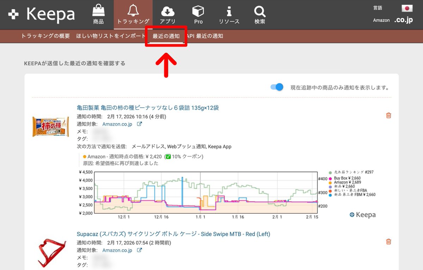The image size is (423, 270).
Task: Switch to API 最近の通知 tab
Action: click(x=205, y=36)
